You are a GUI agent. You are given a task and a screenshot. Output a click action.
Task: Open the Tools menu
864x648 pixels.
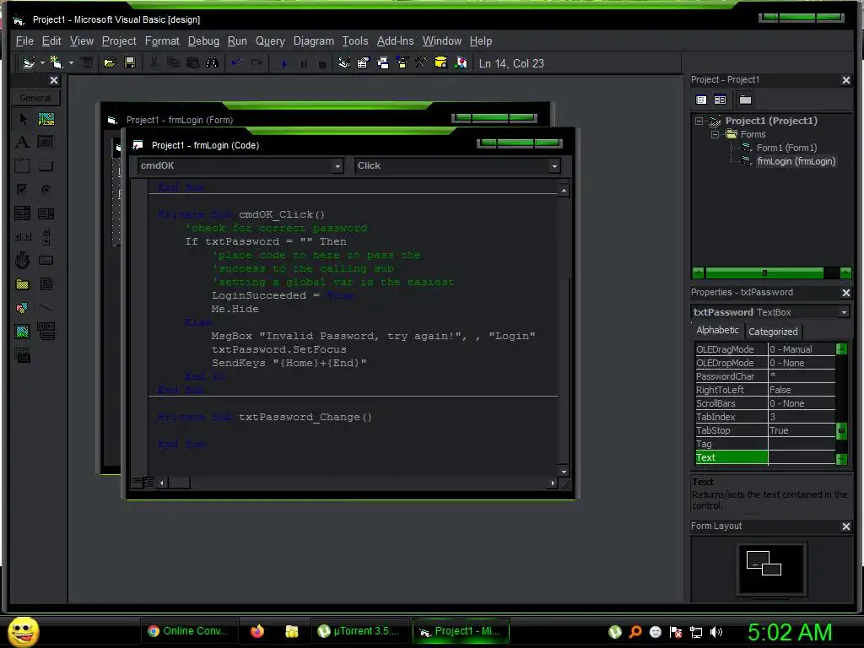[355, 40]
